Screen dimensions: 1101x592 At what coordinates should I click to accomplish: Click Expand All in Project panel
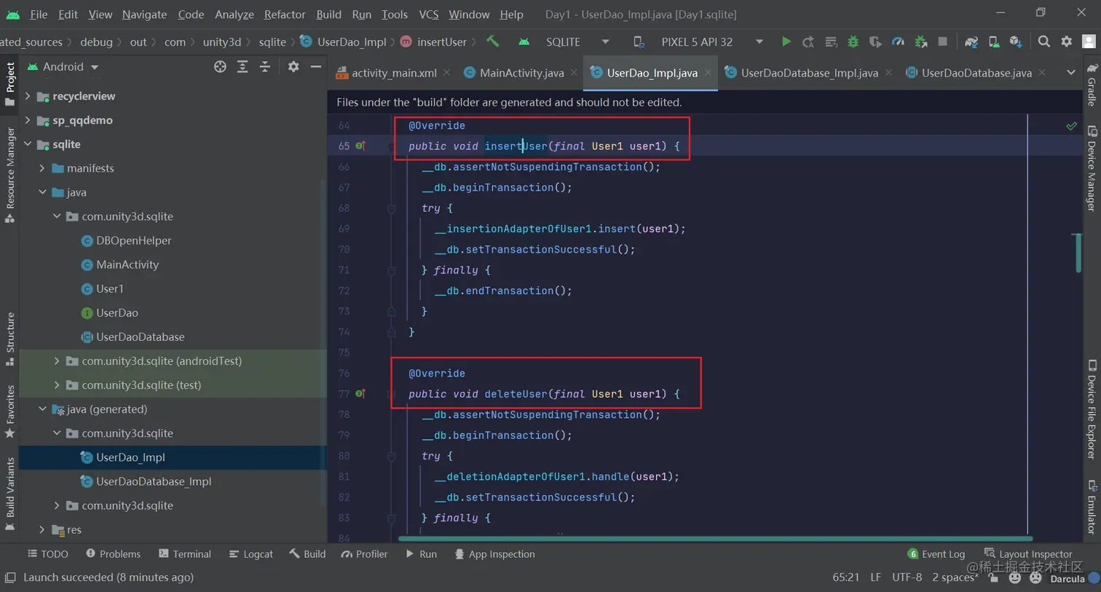pos(242,66)
